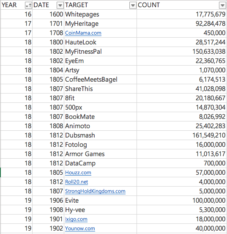
Task: Select the TARGET header cell
Action: (101, 5)
